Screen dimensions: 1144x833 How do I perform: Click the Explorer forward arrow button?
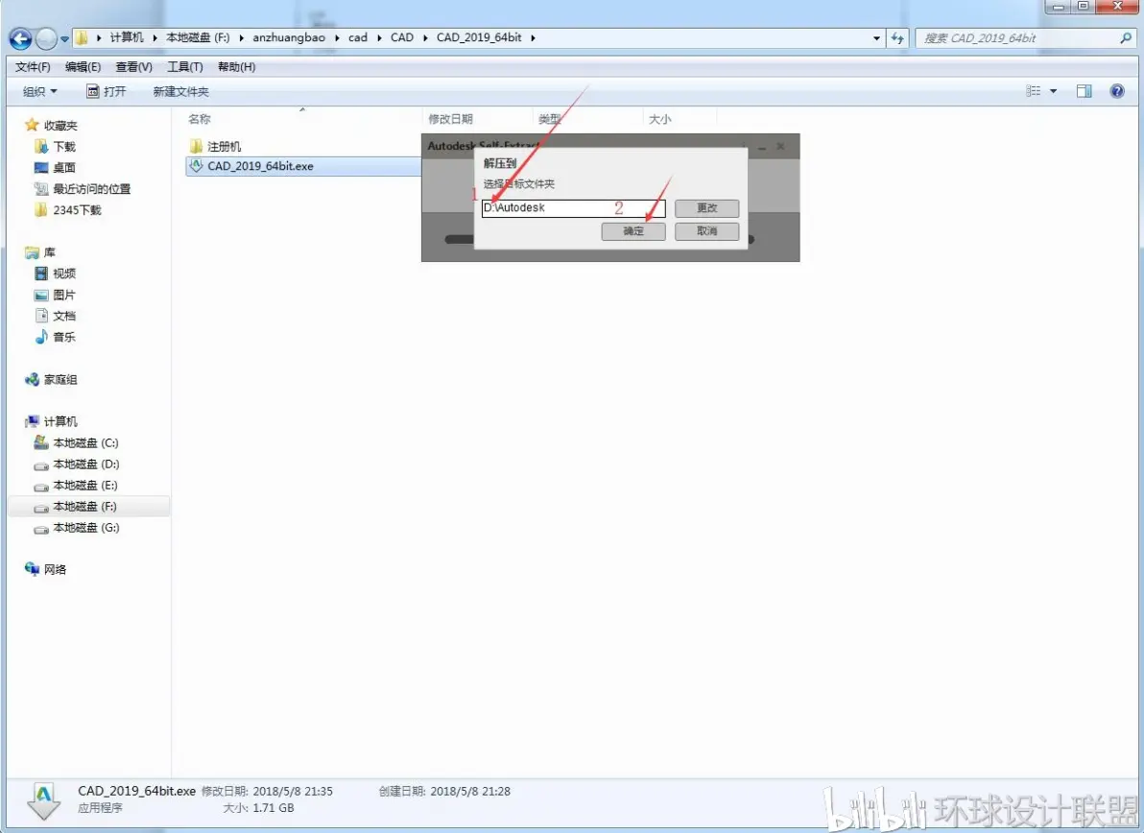tap(46, 38)
